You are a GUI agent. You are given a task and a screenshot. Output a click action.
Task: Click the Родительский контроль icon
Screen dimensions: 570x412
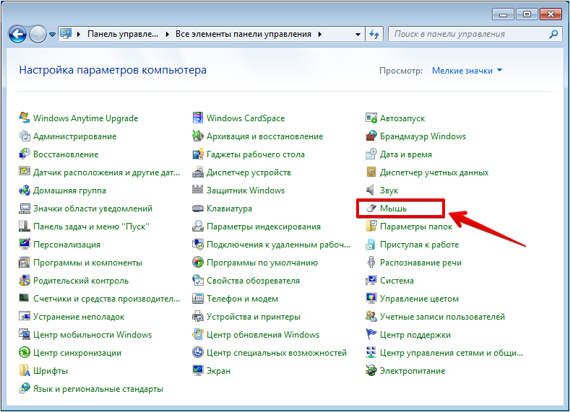25,280
